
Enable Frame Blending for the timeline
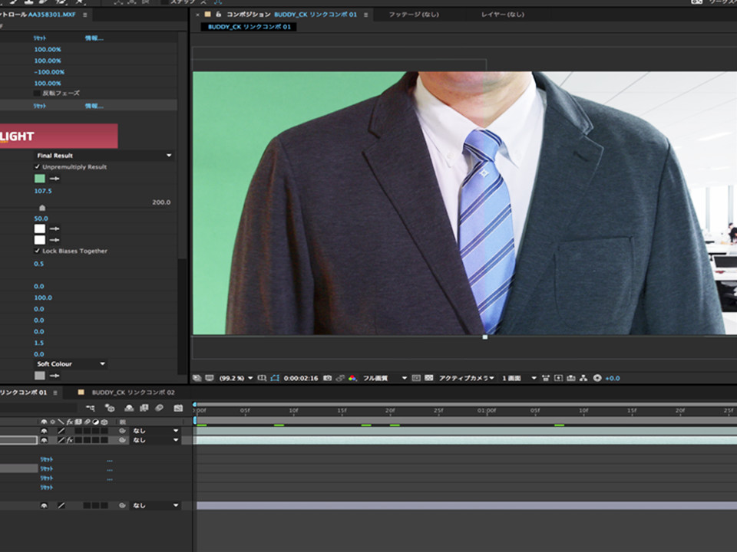tap(144, 408)
